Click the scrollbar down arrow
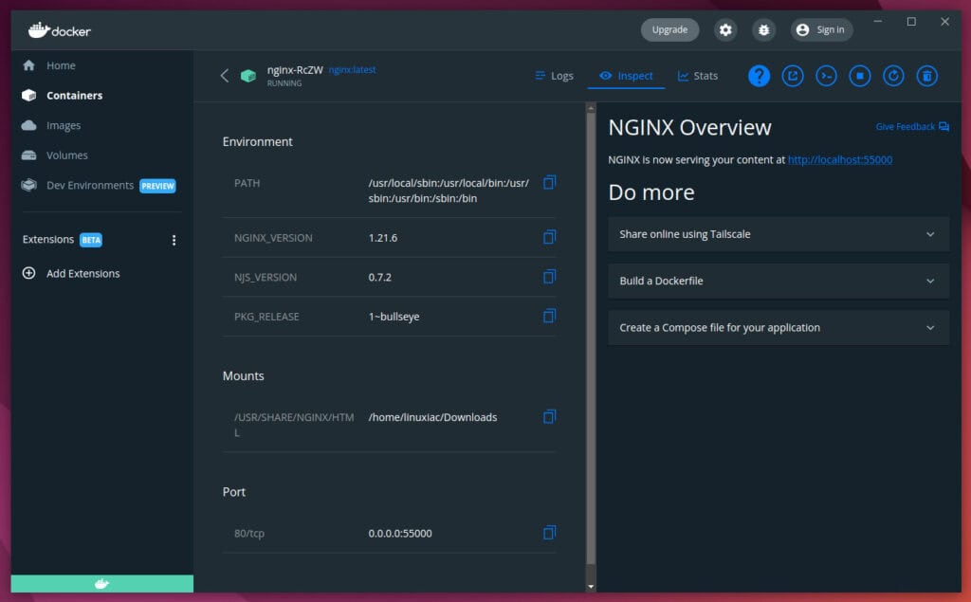Screen dimensions: 971x602 [x=591, y=586]
